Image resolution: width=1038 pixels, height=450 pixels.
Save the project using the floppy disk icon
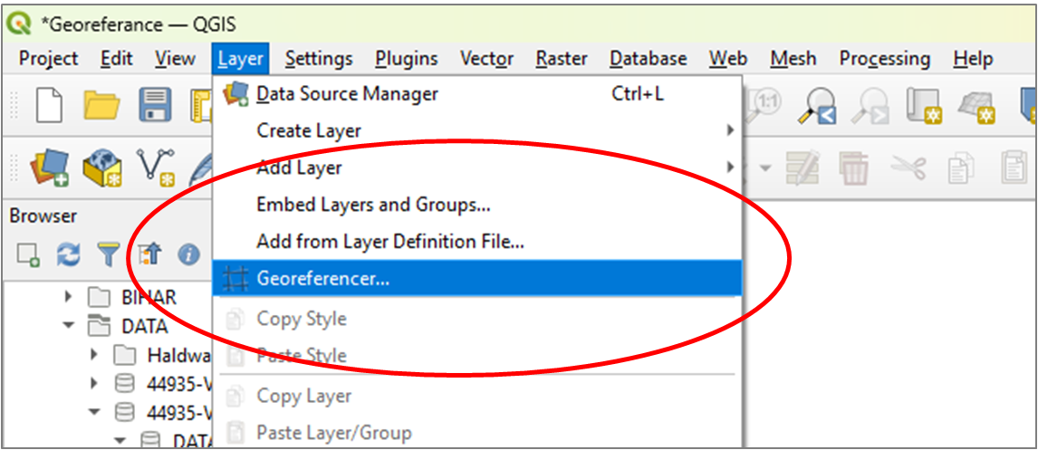pyautogui.click(x=156, y=105)
